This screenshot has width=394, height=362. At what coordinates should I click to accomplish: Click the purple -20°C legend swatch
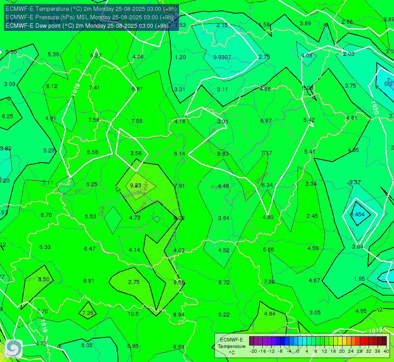pos(252,341)
